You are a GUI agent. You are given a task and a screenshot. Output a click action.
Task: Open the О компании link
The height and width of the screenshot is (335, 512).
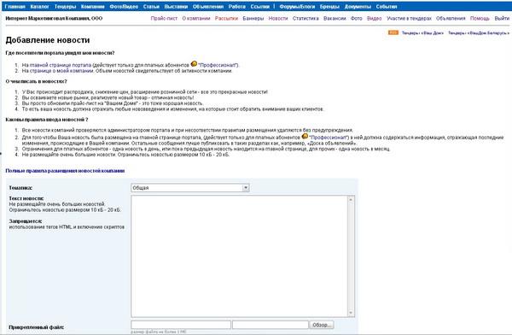(x=196, y=18)
